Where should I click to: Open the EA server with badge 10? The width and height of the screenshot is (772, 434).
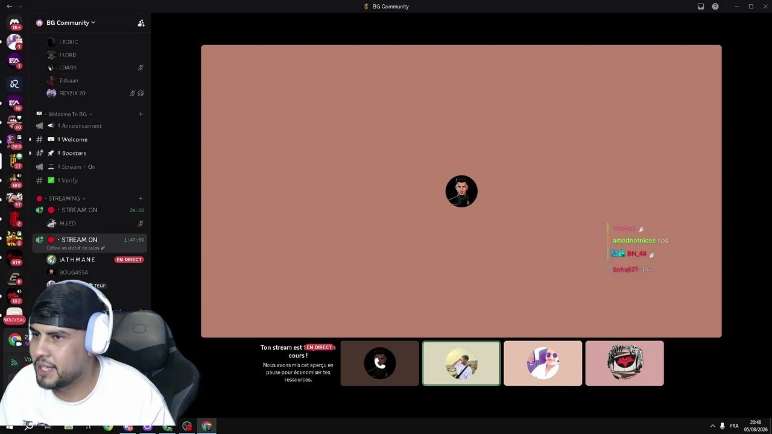[x=14, y=103]
